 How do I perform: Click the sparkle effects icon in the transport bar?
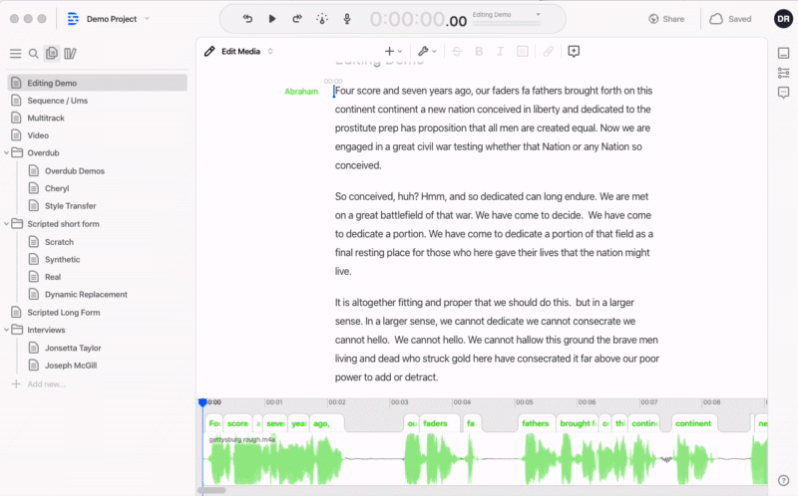pos(322,19)
